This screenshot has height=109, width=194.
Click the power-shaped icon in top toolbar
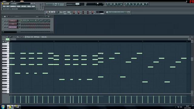126,4
